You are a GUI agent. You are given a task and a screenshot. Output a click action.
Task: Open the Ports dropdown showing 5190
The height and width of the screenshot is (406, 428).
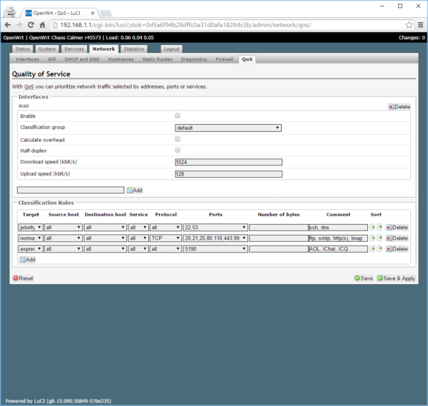click(215, 249)
